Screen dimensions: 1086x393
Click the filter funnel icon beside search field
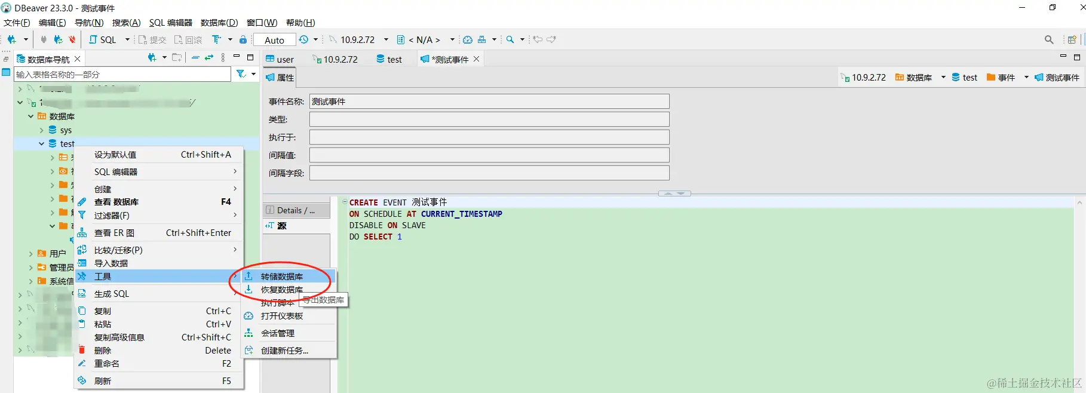(241, 74)
